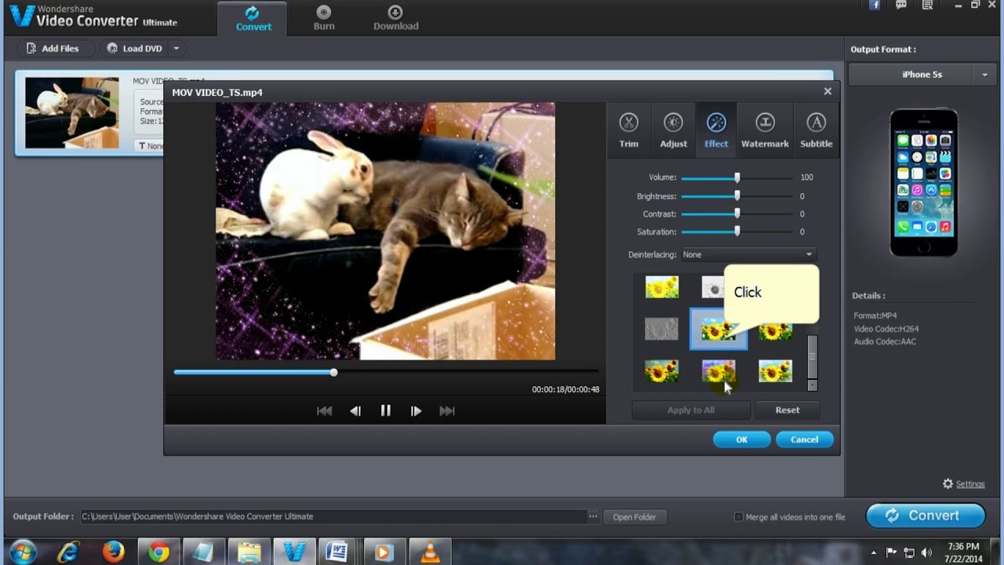Image resolution: width=1004 pixels, height=565 pixels.
Task: Open the file explorer folder taskbar icon
Action: [249, 552]
